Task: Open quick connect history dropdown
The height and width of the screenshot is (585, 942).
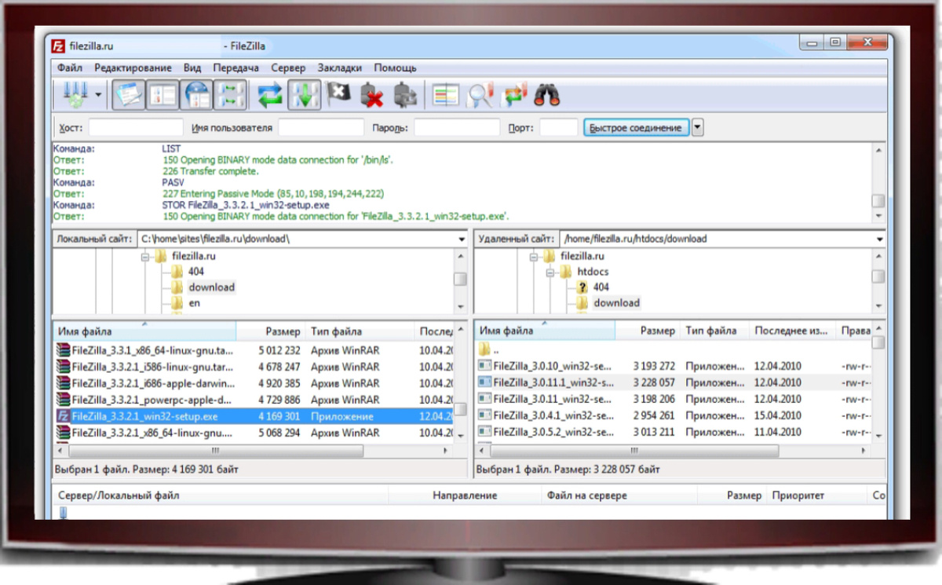Action: pyautogui.click(x=697, y=126)
